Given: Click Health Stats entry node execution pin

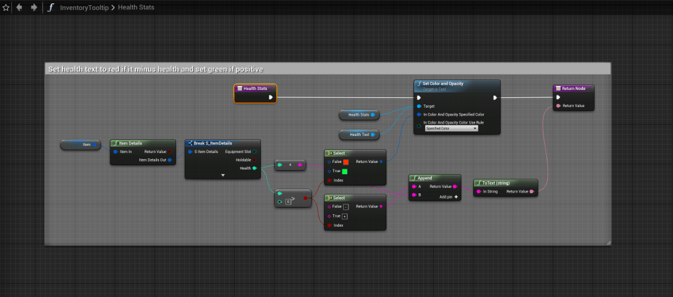Looking at the screenshot, I should pos(270,97).
